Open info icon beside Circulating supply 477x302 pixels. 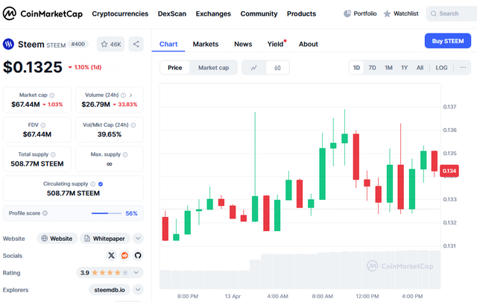tap(92, 184)
